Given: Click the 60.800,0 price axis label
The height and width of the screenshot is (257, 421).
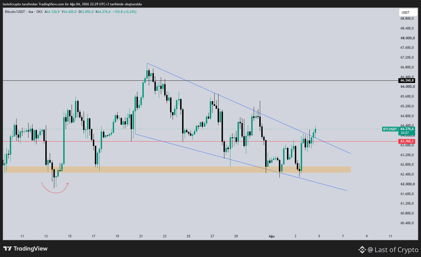Looking at the screenshot, I should [407, 213].
